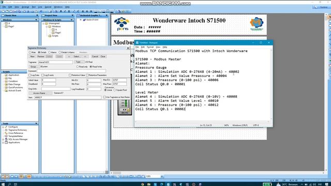Select the Main radio button in Tagname Dictionary

point(30,52)
